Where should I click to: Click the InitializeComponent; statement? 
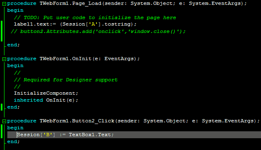46,93
